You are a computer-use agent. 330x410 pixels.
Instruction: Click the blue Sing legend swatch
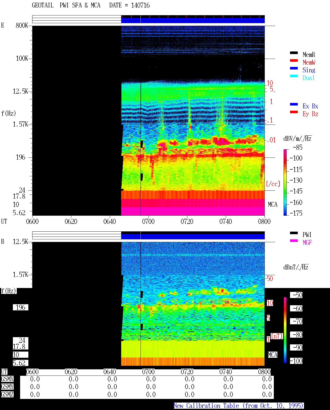(294, 68)
